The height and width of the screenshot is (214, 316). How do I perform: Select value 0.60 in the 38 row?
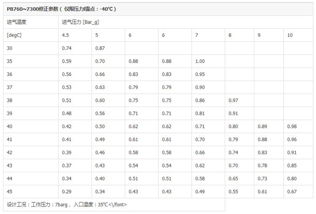(x=100, y=100)
